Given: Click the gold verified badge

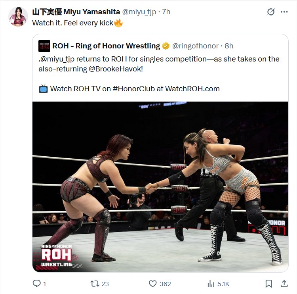Looking at the screenshot, I should click(166, 46).
